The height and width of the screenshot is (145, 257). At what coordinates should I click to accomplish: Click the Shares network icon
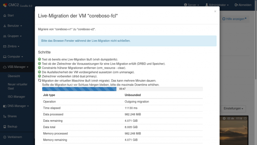tap(5, 116)
